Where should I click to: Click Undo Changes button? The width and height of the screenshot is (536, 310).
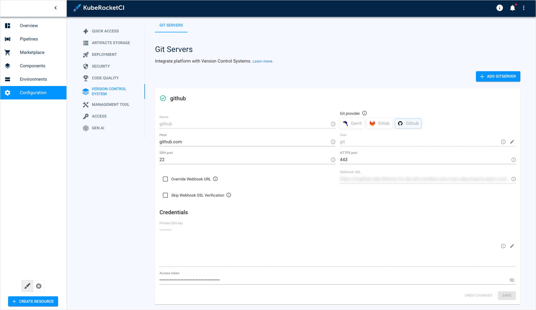pyautogui.click(x=478, y=295)
